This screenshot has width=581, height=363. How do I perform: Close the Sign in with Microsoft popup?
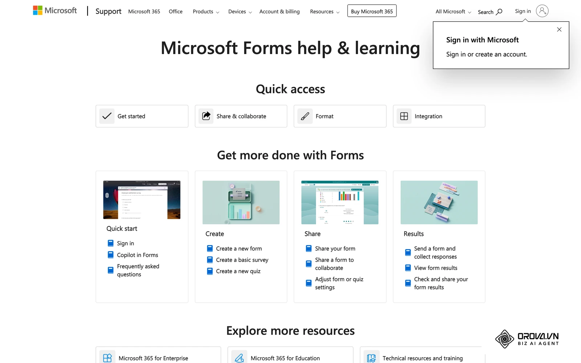click(x=559, y=29)
